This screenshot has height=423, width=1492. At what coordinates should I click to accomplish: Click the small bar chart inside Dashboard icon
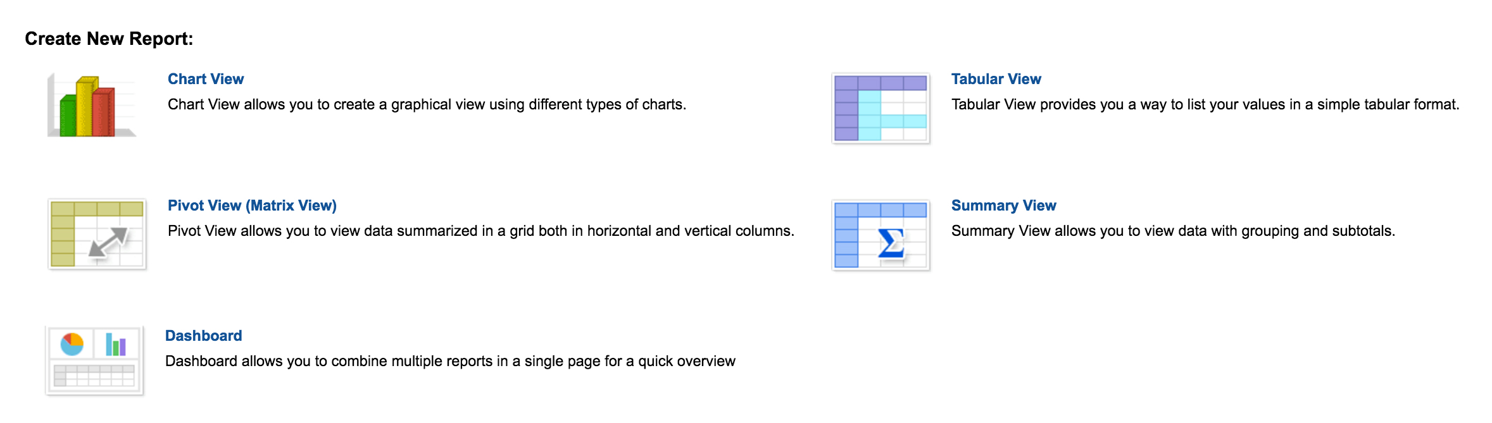(115, 345)
